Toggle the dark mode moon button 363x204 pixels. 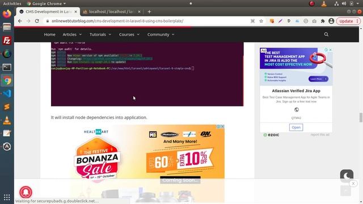[347, 176]
